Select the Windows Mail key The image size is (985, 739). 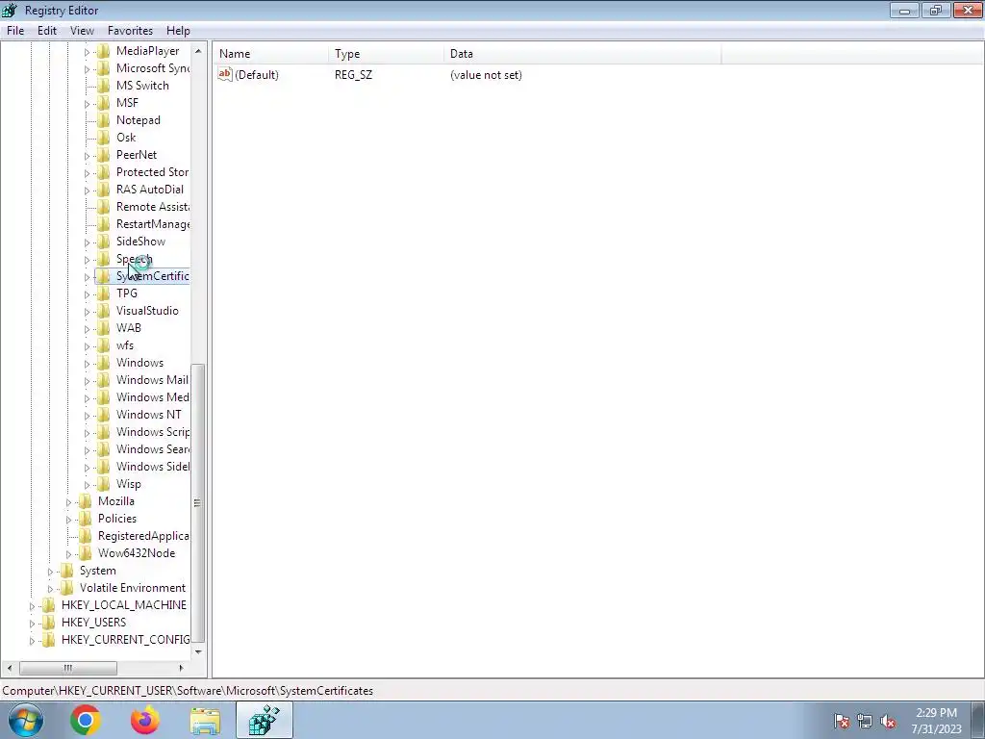(x=152, y=379)
